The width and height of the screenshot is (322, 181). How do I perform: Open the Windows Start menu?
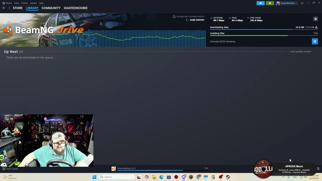click(x=94, y=177)
